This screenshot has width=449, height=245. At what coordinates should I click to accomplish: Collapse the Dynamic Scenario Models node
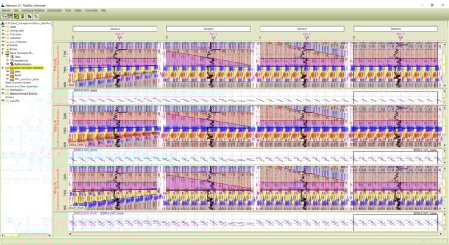pos(3,68)
